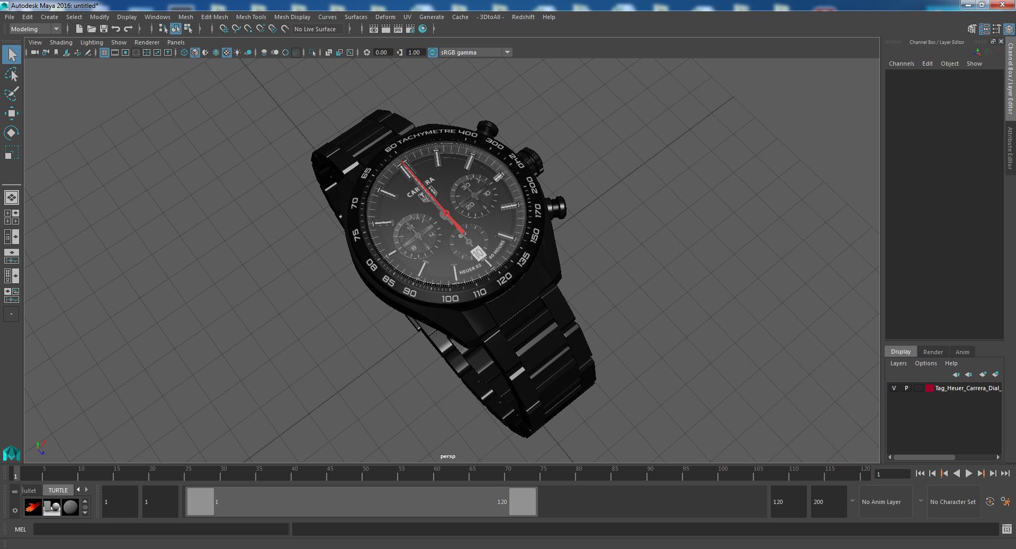Open Hypershade from status line icon
This screenshot has width=1016, height=549.
point(422,29)
